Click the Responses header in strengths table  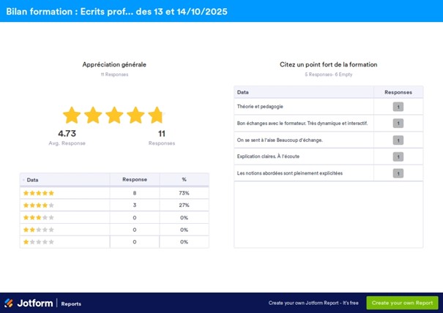(398, 93)
